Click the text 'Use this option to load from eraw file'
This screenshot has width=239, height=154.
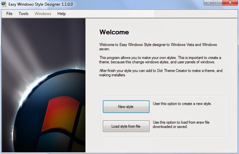181,122
